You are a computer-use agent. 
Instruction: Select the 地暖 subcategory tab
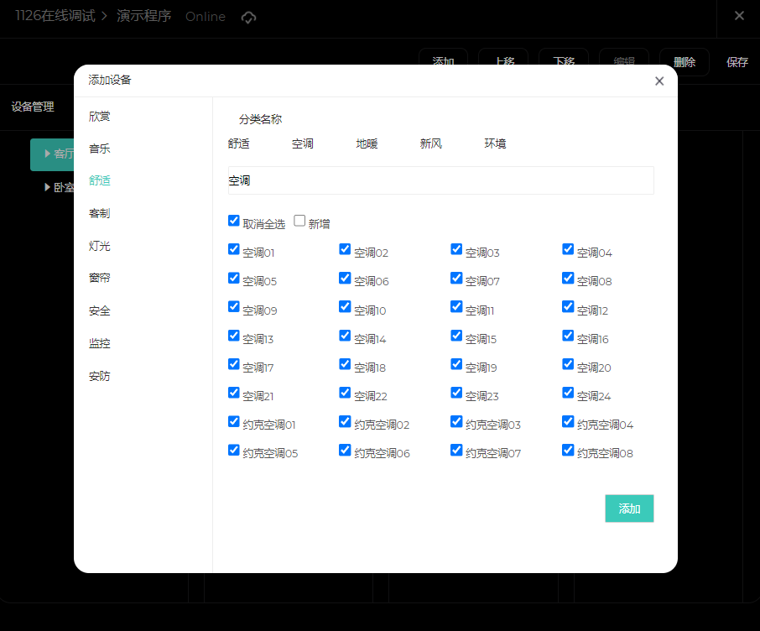tap(367, 143)
